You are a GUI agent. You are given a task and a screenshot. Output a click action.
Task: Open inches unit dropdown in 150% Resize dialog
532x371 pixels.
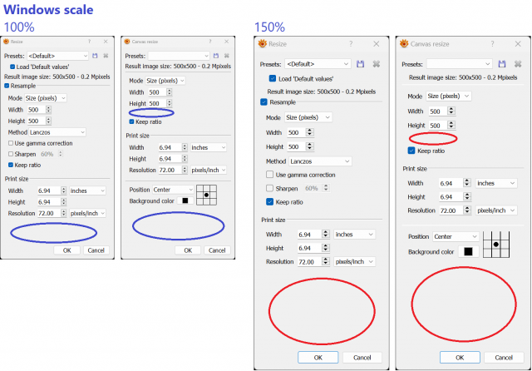pos(354,235)
